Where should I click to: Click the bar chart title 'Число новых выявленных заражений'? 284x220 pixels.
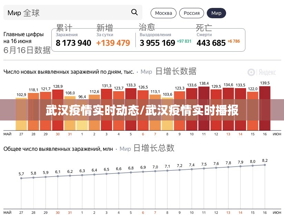[x=69, y=72]
